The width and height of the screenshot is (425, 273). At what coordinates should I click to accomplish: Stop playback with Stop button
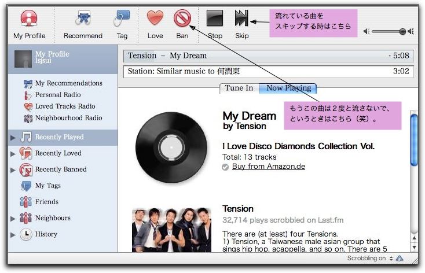pyautogui.click(x=215, y=18)
